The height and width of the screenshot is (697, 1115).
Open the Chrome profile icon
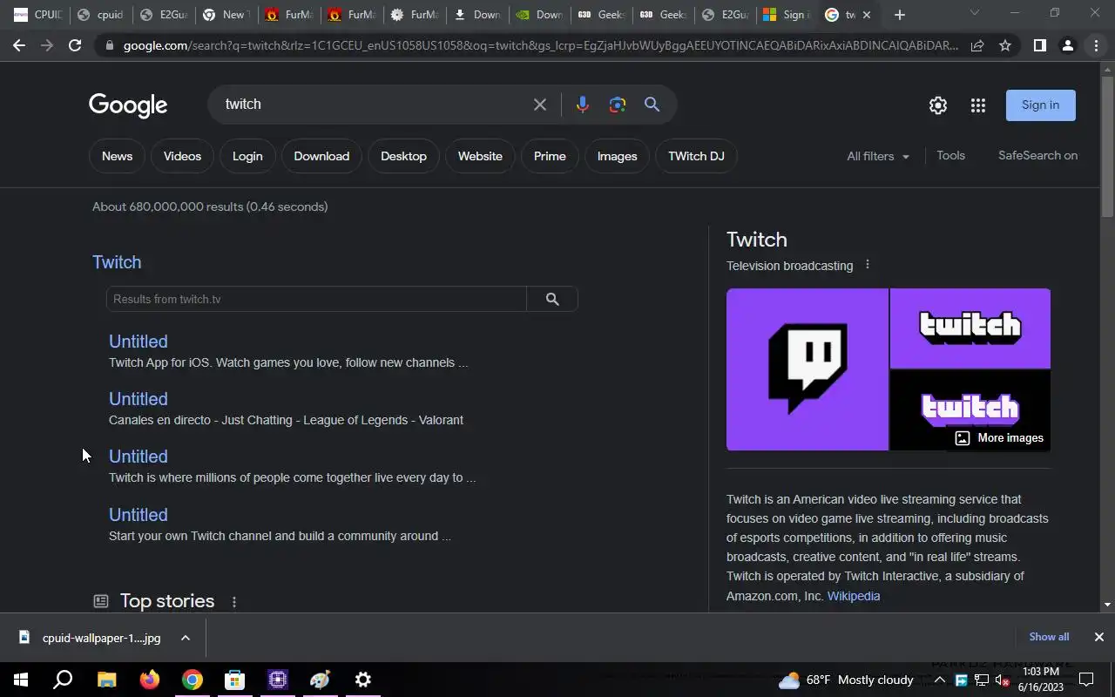click(x=1067, y=45)
